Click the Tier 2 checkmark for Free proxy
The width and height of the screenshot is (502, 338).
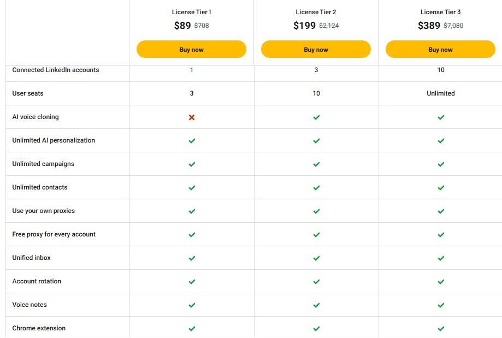click(316, 234)
